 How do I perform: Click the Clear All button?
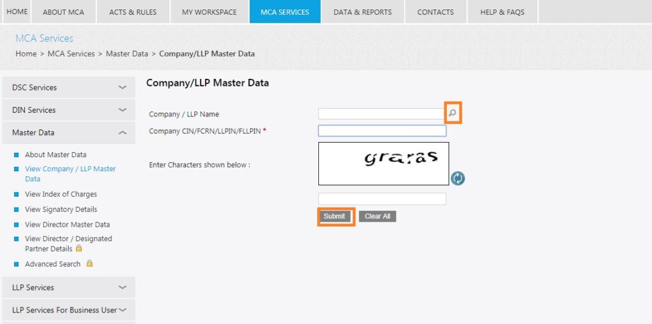[378, 216]
